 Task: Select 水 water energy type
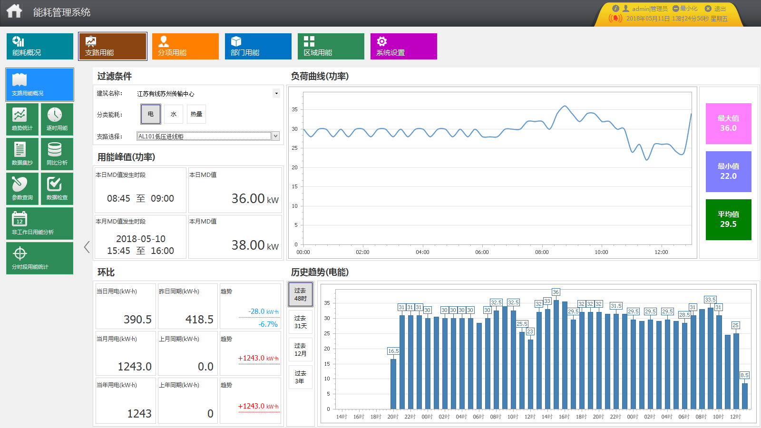coord(174,114)
